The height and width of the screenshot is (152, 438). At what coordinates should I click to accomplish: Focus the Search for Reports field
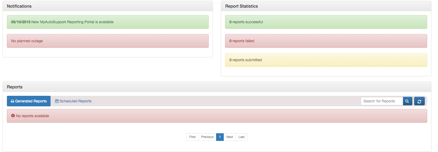(x=382, y=101)
